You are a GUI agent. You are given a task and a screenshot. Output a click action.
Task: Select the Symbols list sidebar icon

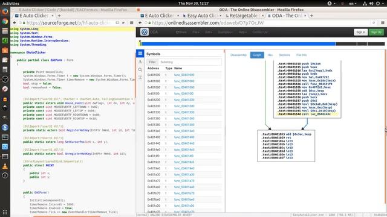coord(140,54)
